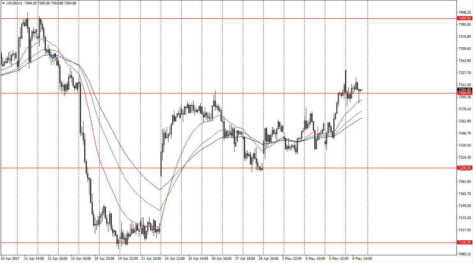Click the 21 Apr 10:00 time label

(x=152, y=259)
